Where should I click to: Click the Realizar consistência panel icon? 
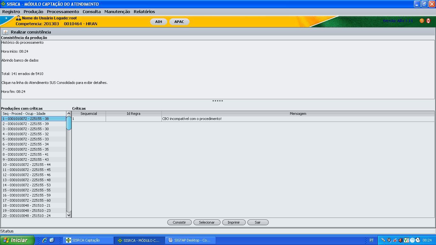click(5, 32)
